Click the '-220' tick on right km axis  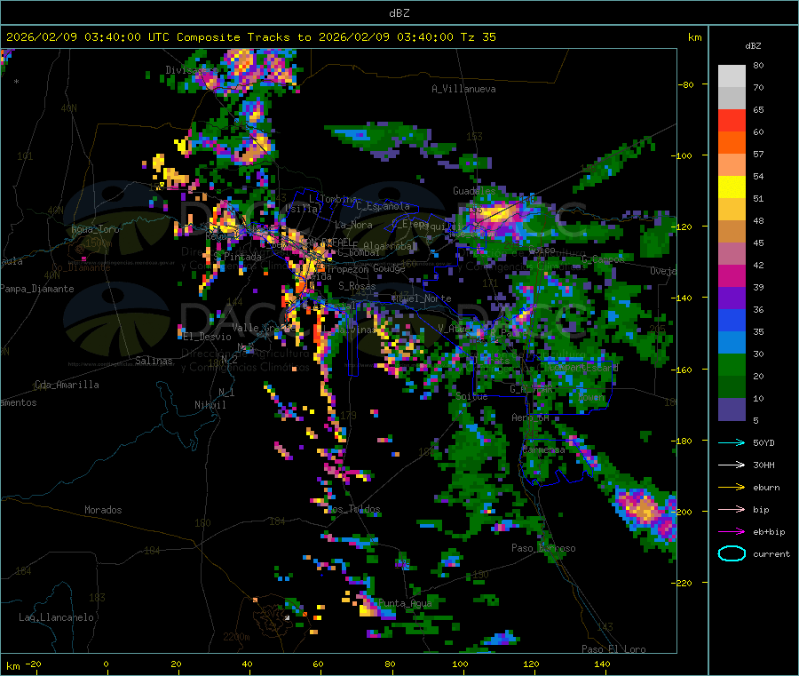[683, 583]
